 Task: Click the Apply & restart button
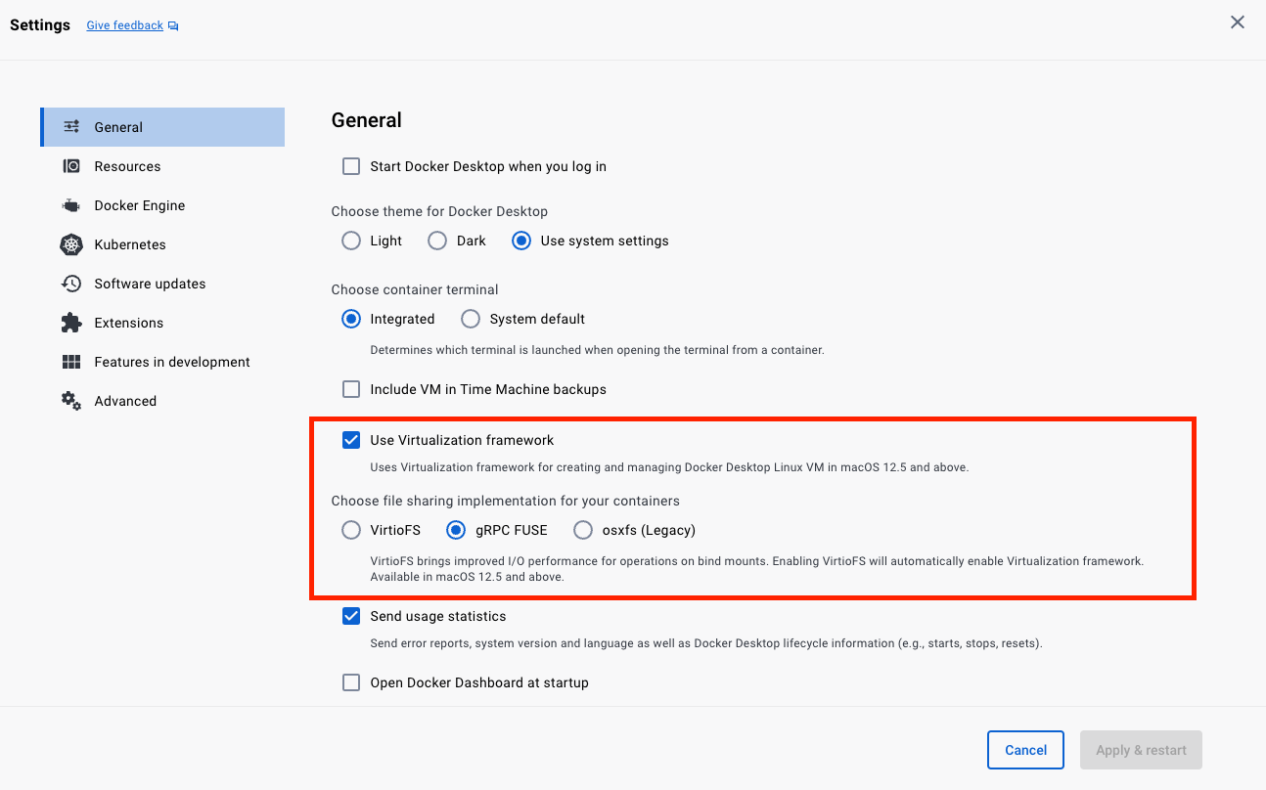1140,750
